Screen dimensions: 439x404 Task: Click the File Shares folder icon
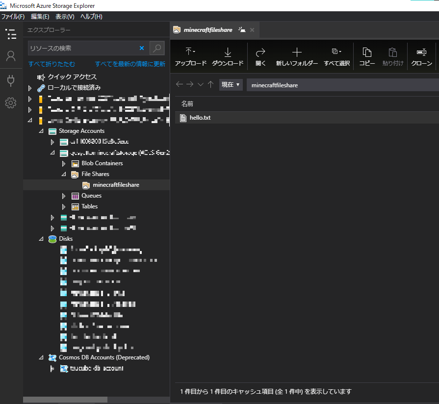coord(75,175)
